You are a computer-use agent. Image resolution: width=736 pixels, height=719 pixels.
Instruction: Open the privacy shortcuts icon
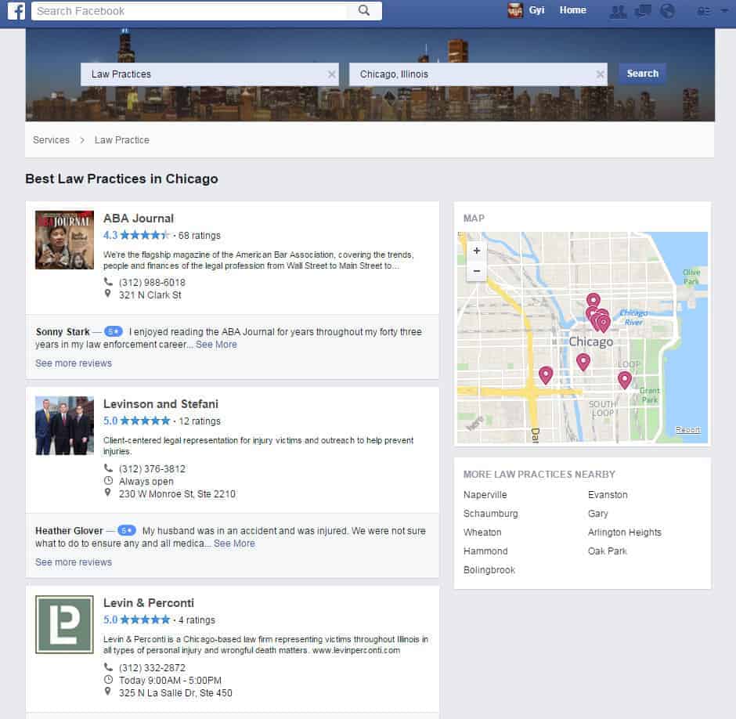click(704, 11)
